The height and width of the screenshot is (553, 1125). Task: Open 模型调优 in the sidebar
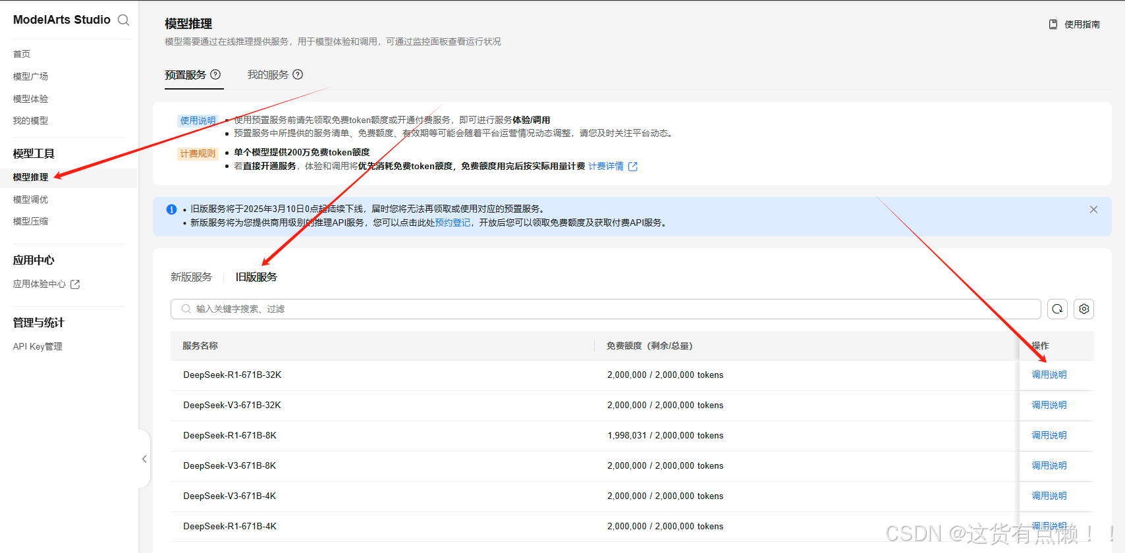click(31, 199)
